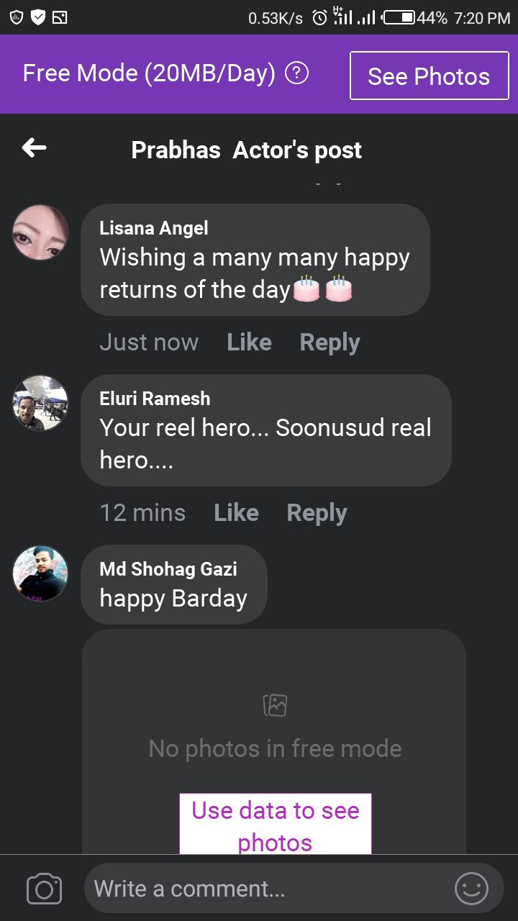Reply to Lisana Angel's comment
The height and width of the screenshot is (921, 518).
click(x=330, y=342)
